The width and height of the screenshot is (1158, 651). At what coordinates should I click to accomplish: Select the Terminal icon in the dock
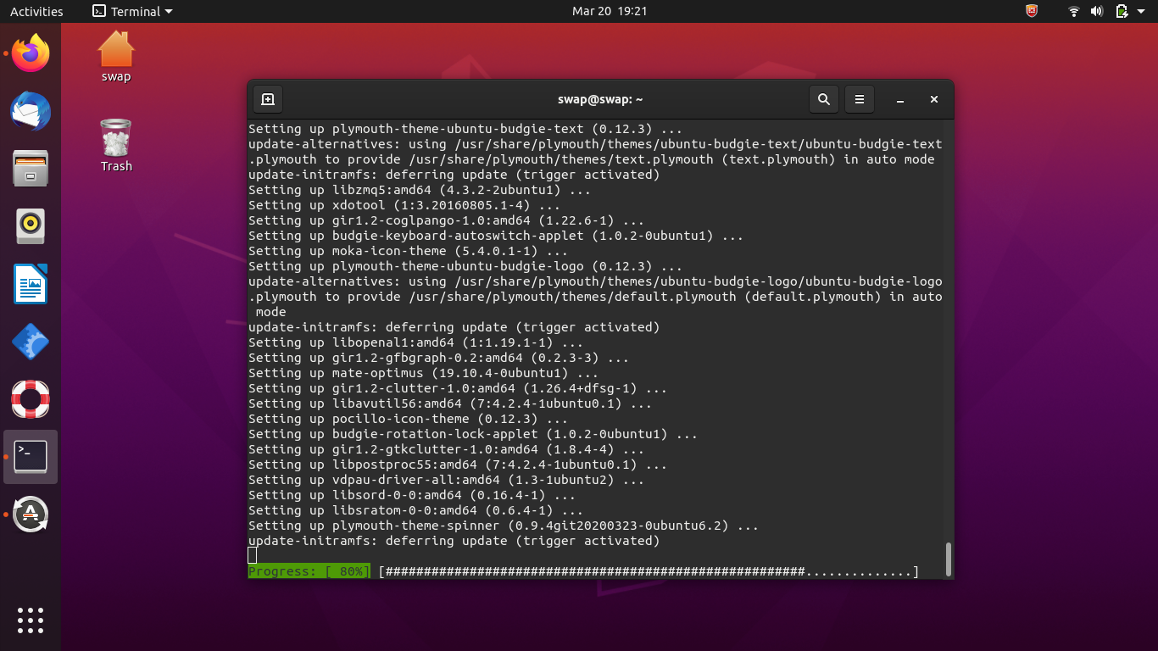click(31, 457)
